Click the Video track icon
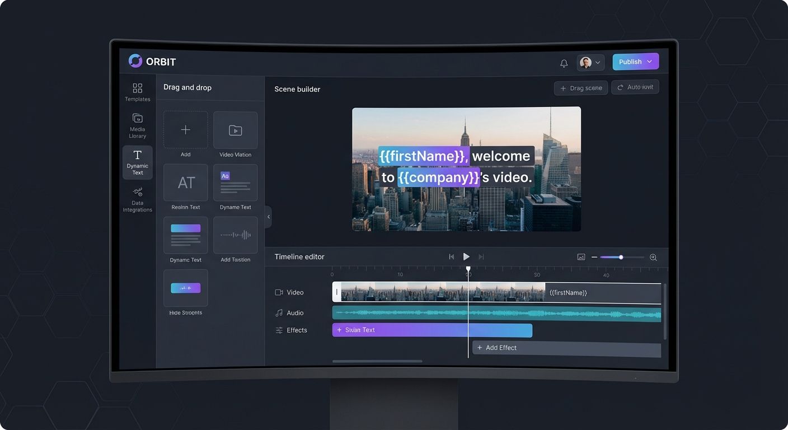Screen dimensions: 788x430 point(278,292)
